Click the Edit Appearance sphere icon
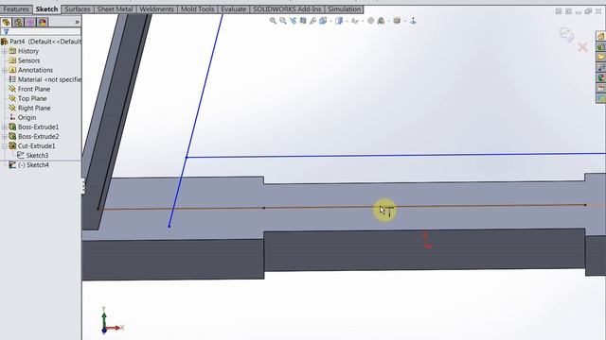606x340 pixels. pos(370,21)
